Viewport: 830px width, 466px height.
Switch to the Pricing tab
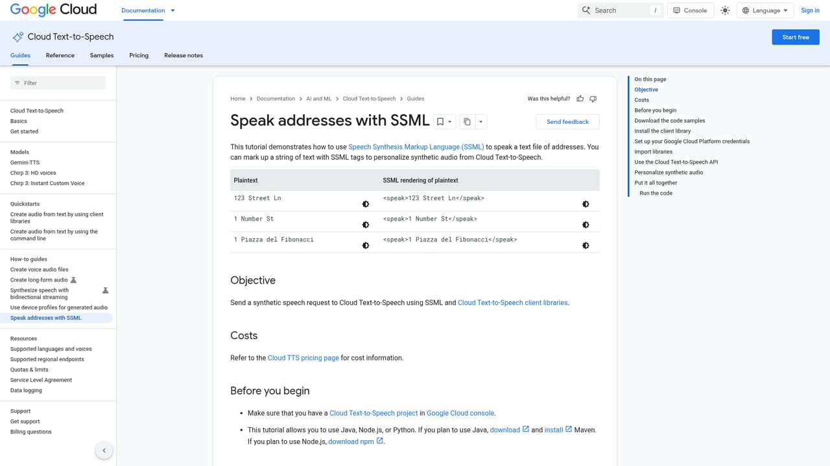[x=139, y=56]
